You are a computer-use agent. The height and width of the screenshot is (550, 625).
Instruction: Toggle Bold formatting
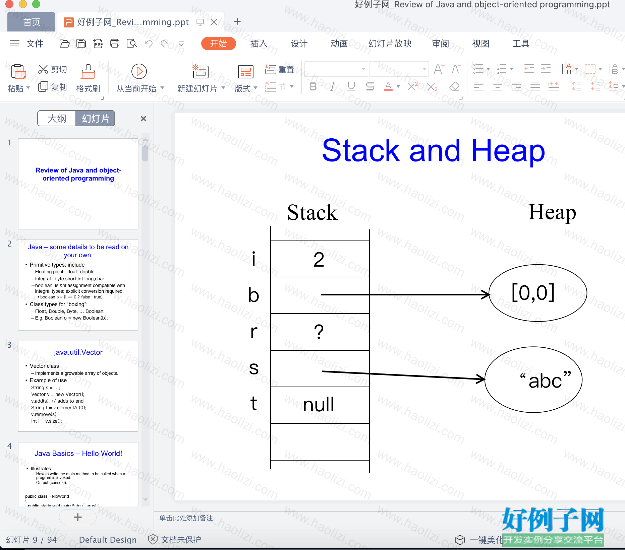(313, 87)
